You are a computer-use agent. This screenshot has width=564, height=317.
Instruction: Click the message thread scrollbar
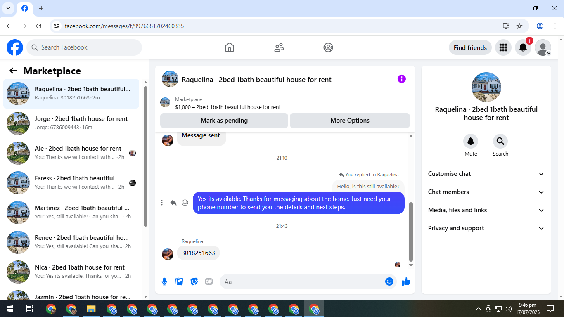(x=411, y=232)
